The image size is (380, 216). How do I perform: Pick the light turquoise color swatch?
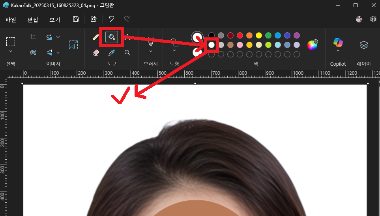278,45
